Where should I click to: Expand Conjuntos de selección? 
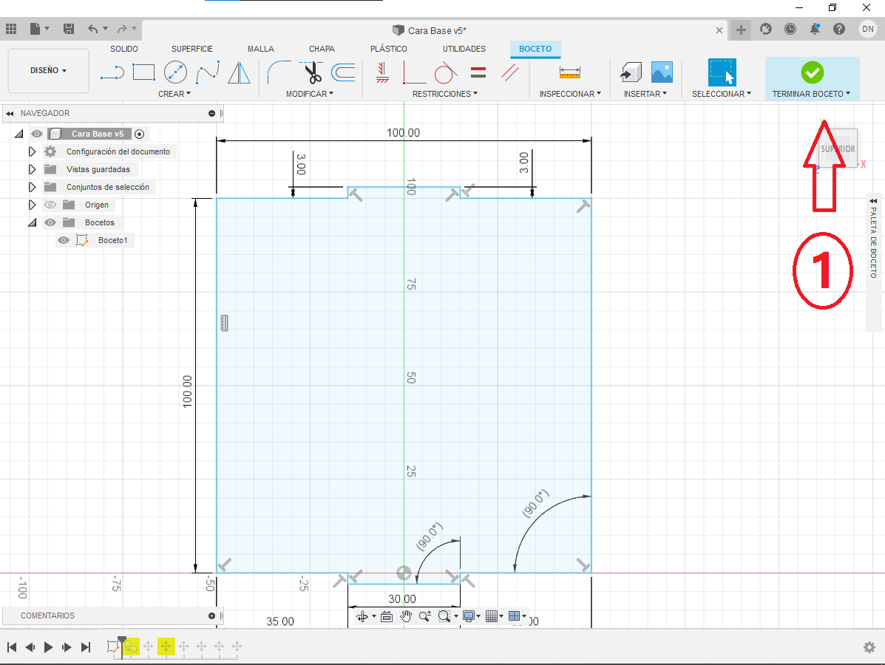click(x=33, y=187)
